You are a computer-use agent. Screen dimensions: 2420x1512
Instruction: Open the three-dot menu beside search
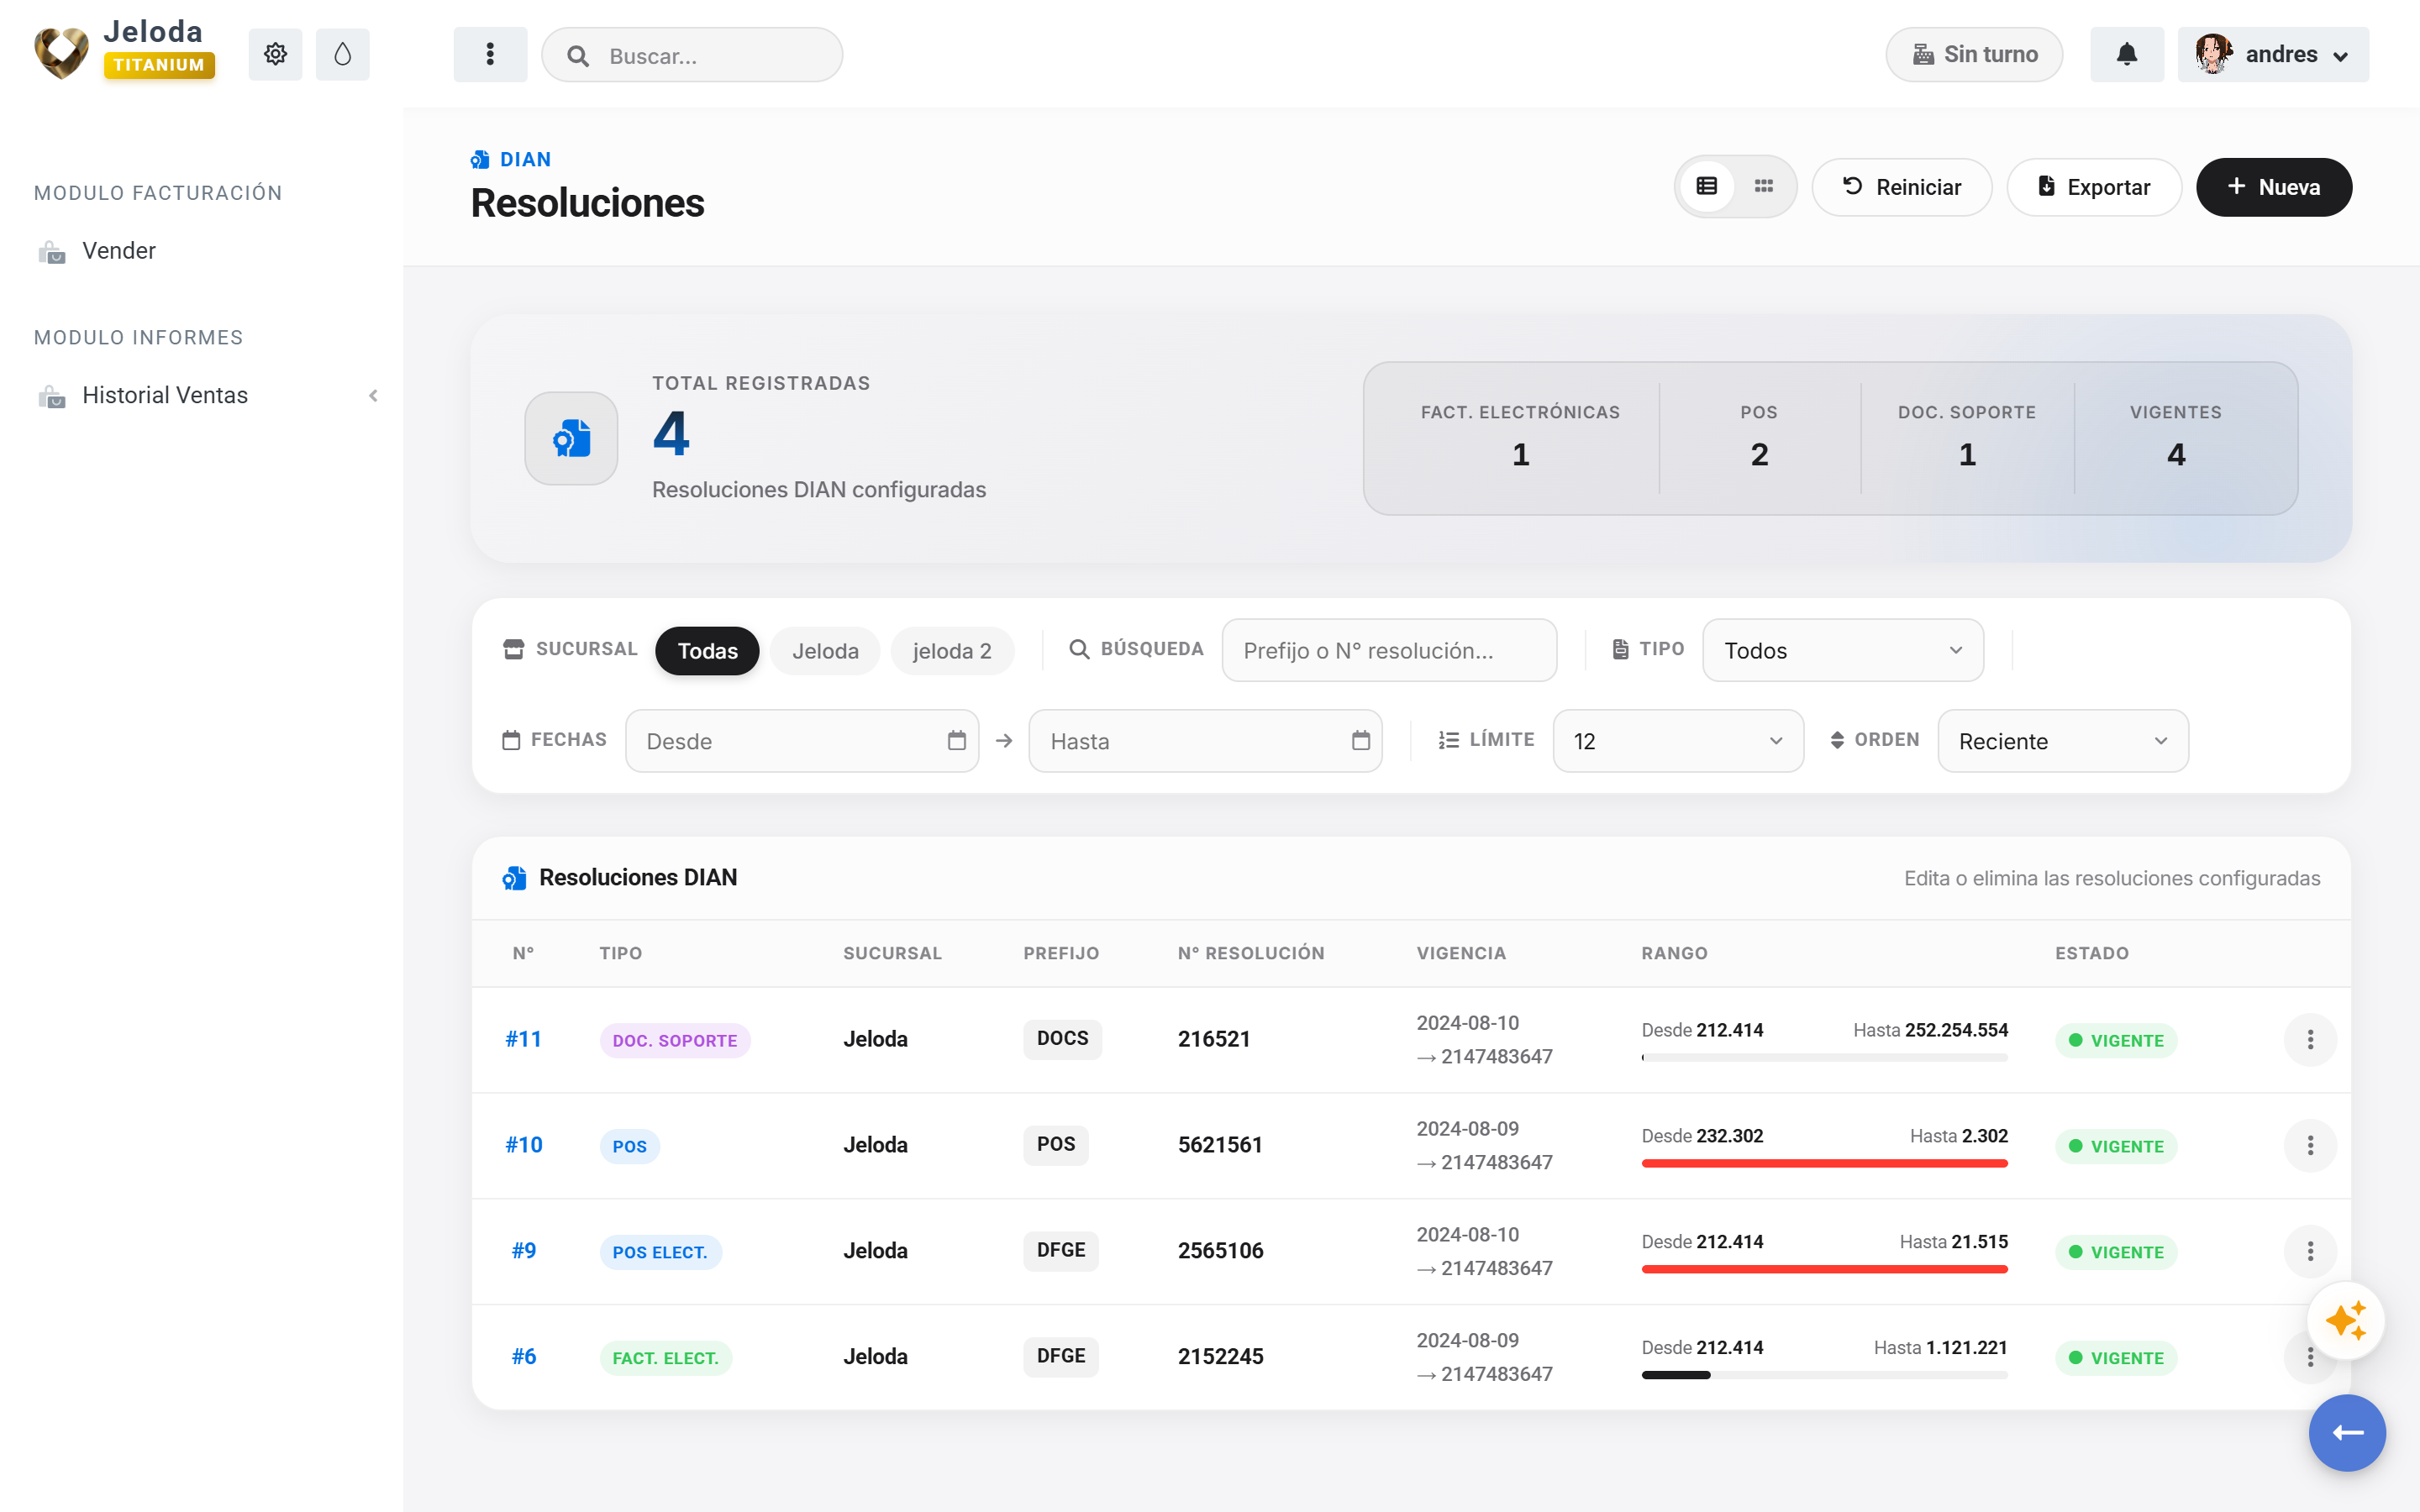point(490,54)
